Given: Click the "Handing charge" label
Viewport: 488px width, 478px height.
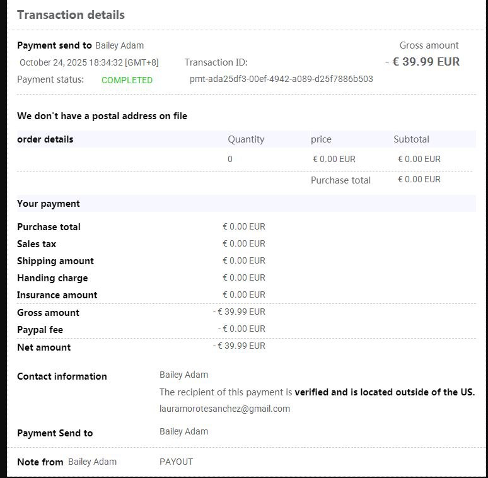Looking at the screenshot, I should 52,278.
